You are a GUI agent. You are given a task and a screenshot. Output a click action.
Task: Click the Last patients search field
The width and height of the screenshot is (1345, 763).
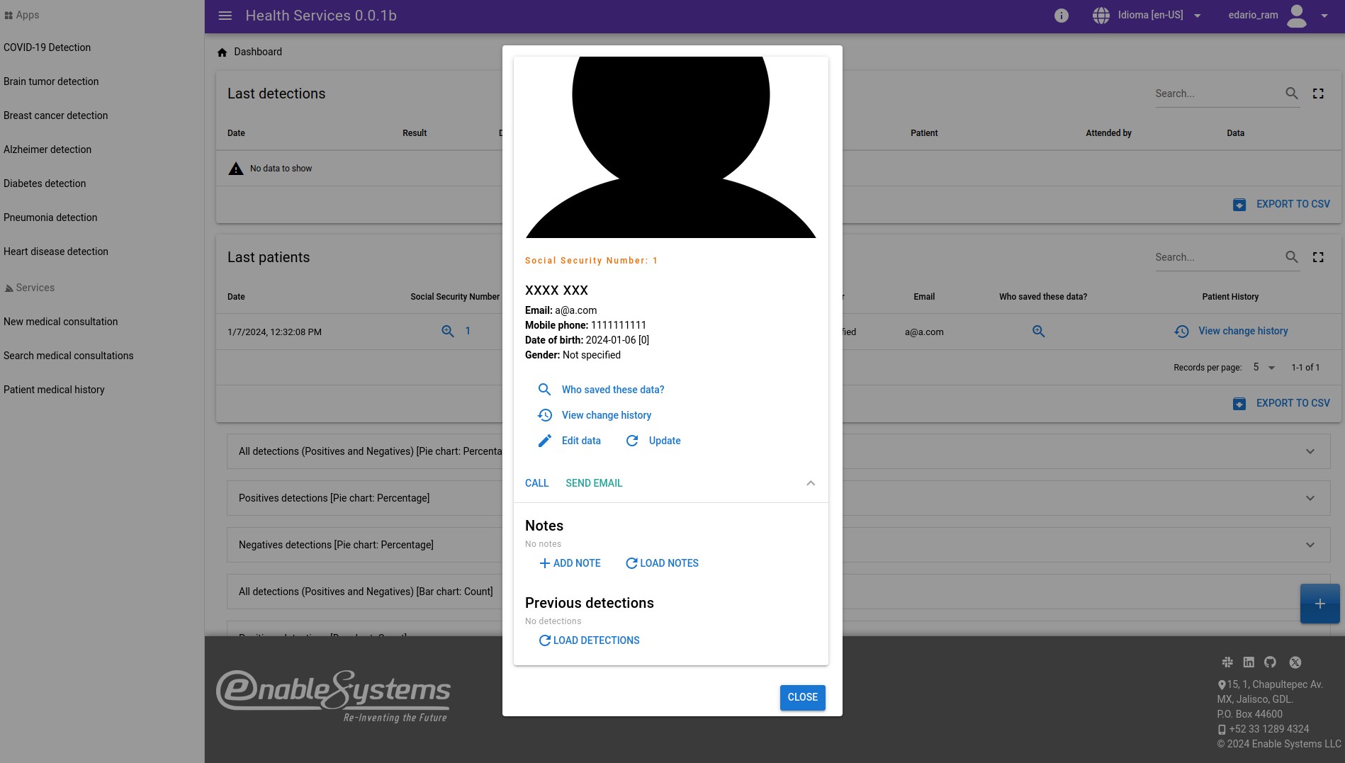tap(1215, 257)
